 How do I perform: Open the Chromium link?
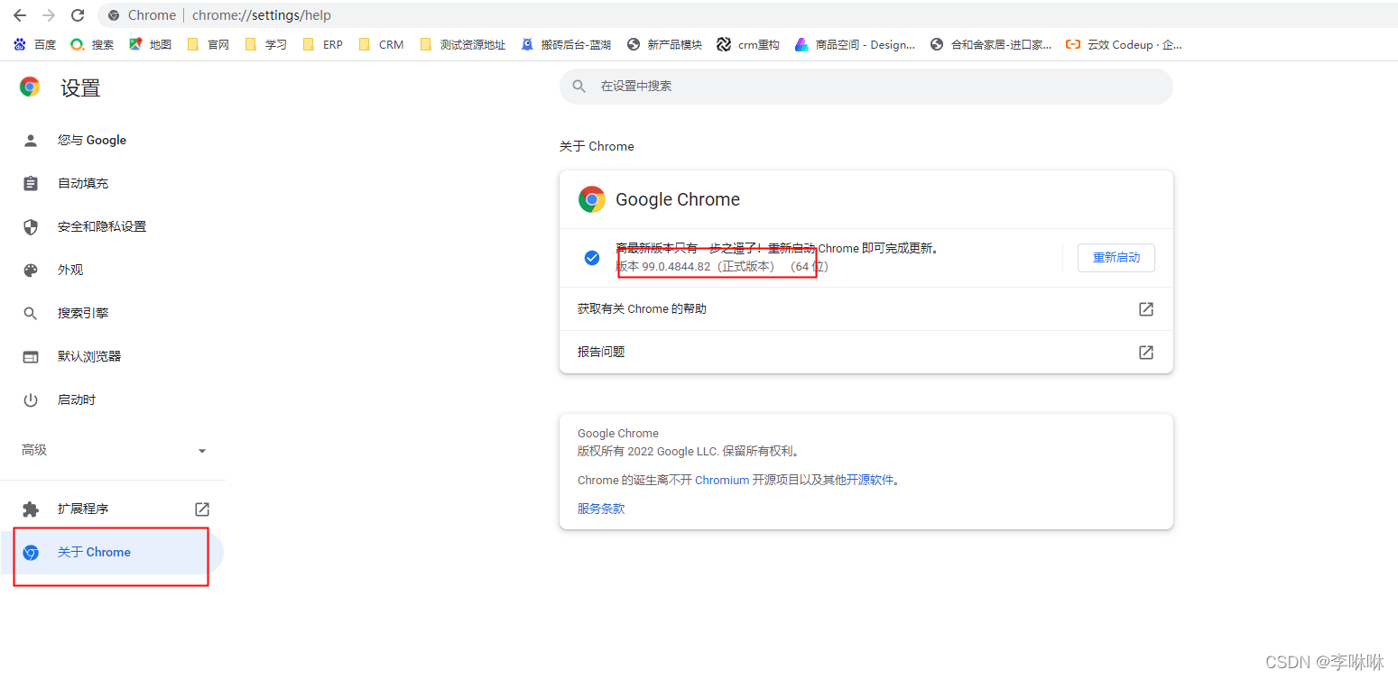pos(722,481)
